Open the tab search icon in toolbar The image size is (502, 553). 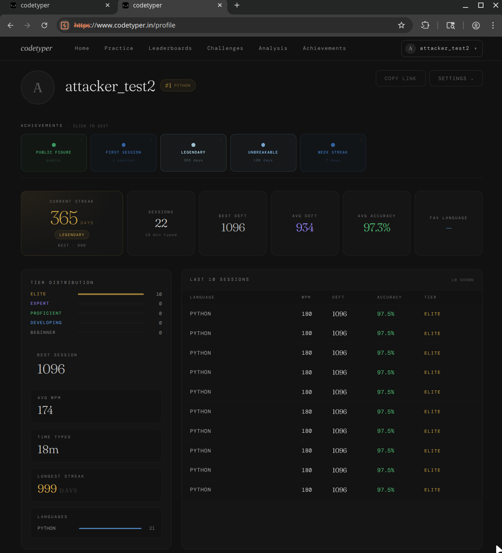point(451,26)
